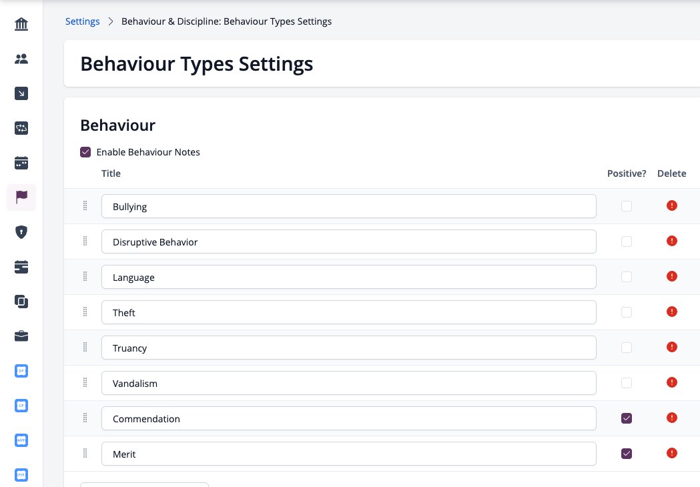Viewport: 700px width, 487px height.
Task: Remove the Commendation behaviour type
Action: [672, 418]
